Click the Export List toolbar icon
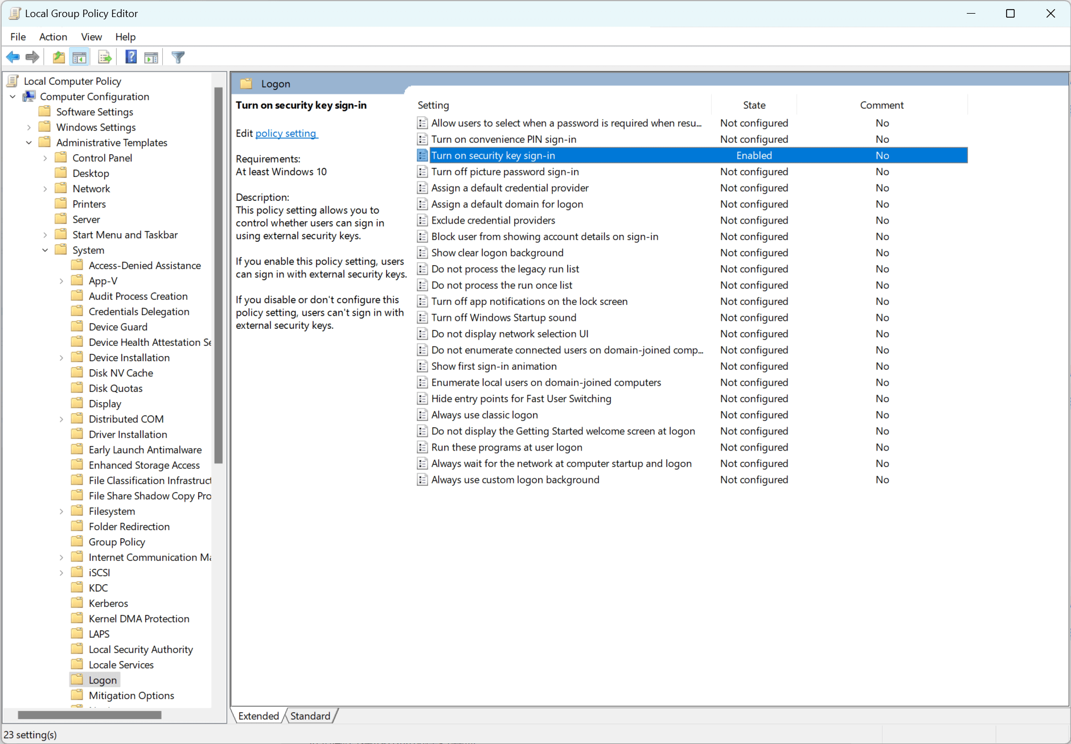Viewport: 1071px width, 744px height. (105, 57)
